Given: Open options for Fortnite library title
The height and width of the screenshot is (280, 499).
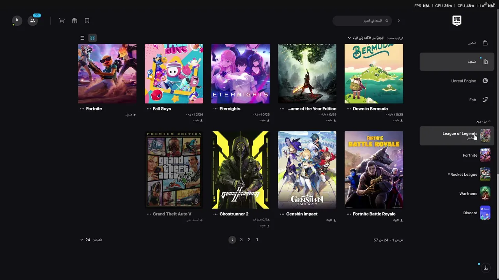Looking at the screenshot, I should pyautogui.click(x=82, y=109).
